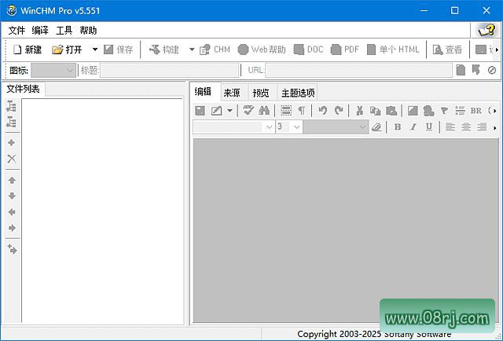This screenshot has width=503, height=341.
Task: Open the 帮助 menu
Action: (88, 31)
